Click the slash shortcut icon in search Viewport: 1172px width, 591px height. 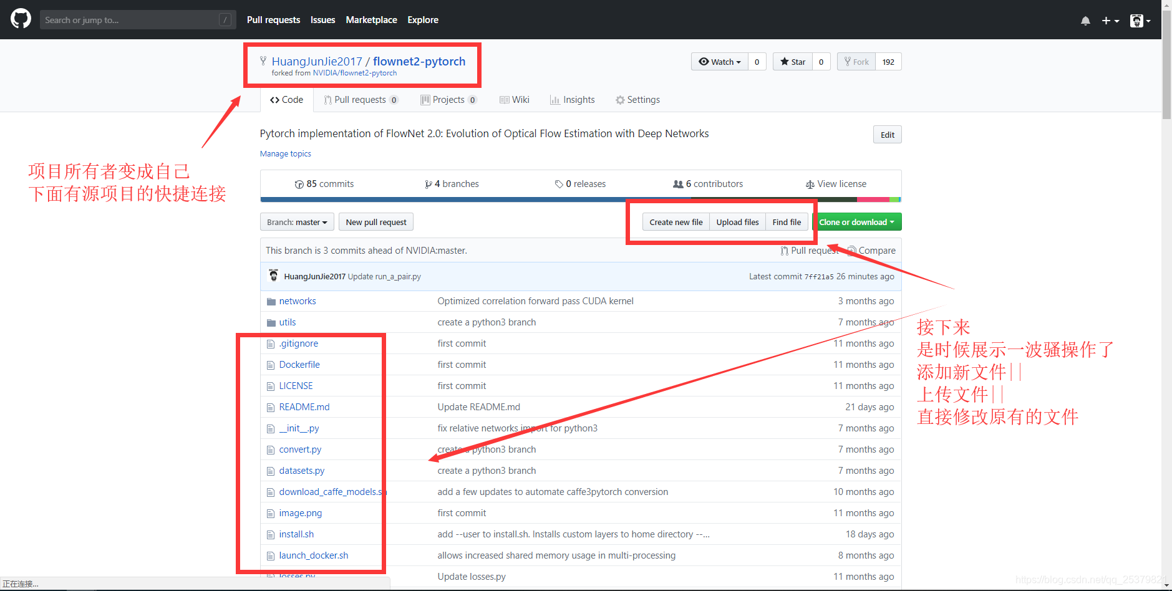[x=225, y=20]
